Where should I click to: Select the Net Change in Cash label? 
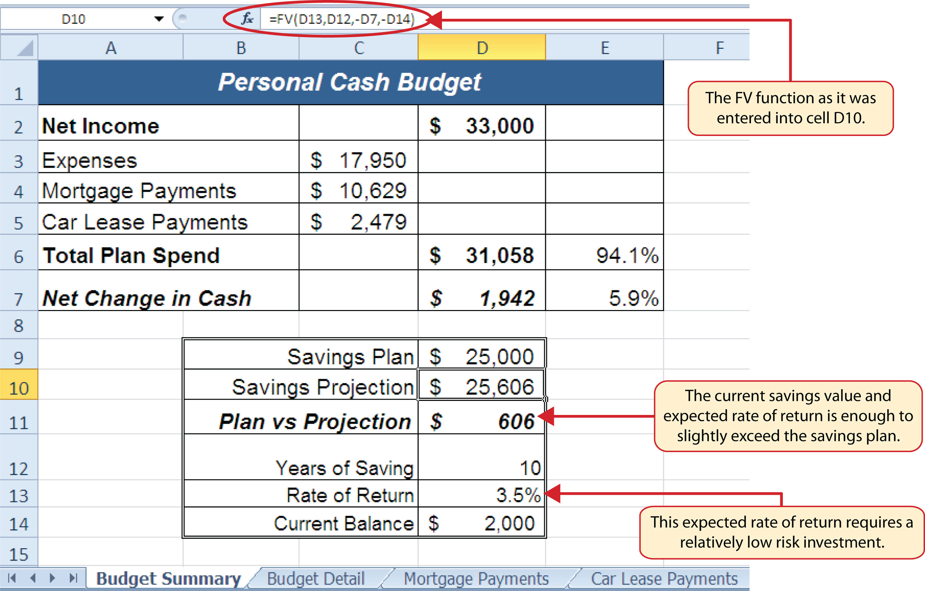point(169,291)
